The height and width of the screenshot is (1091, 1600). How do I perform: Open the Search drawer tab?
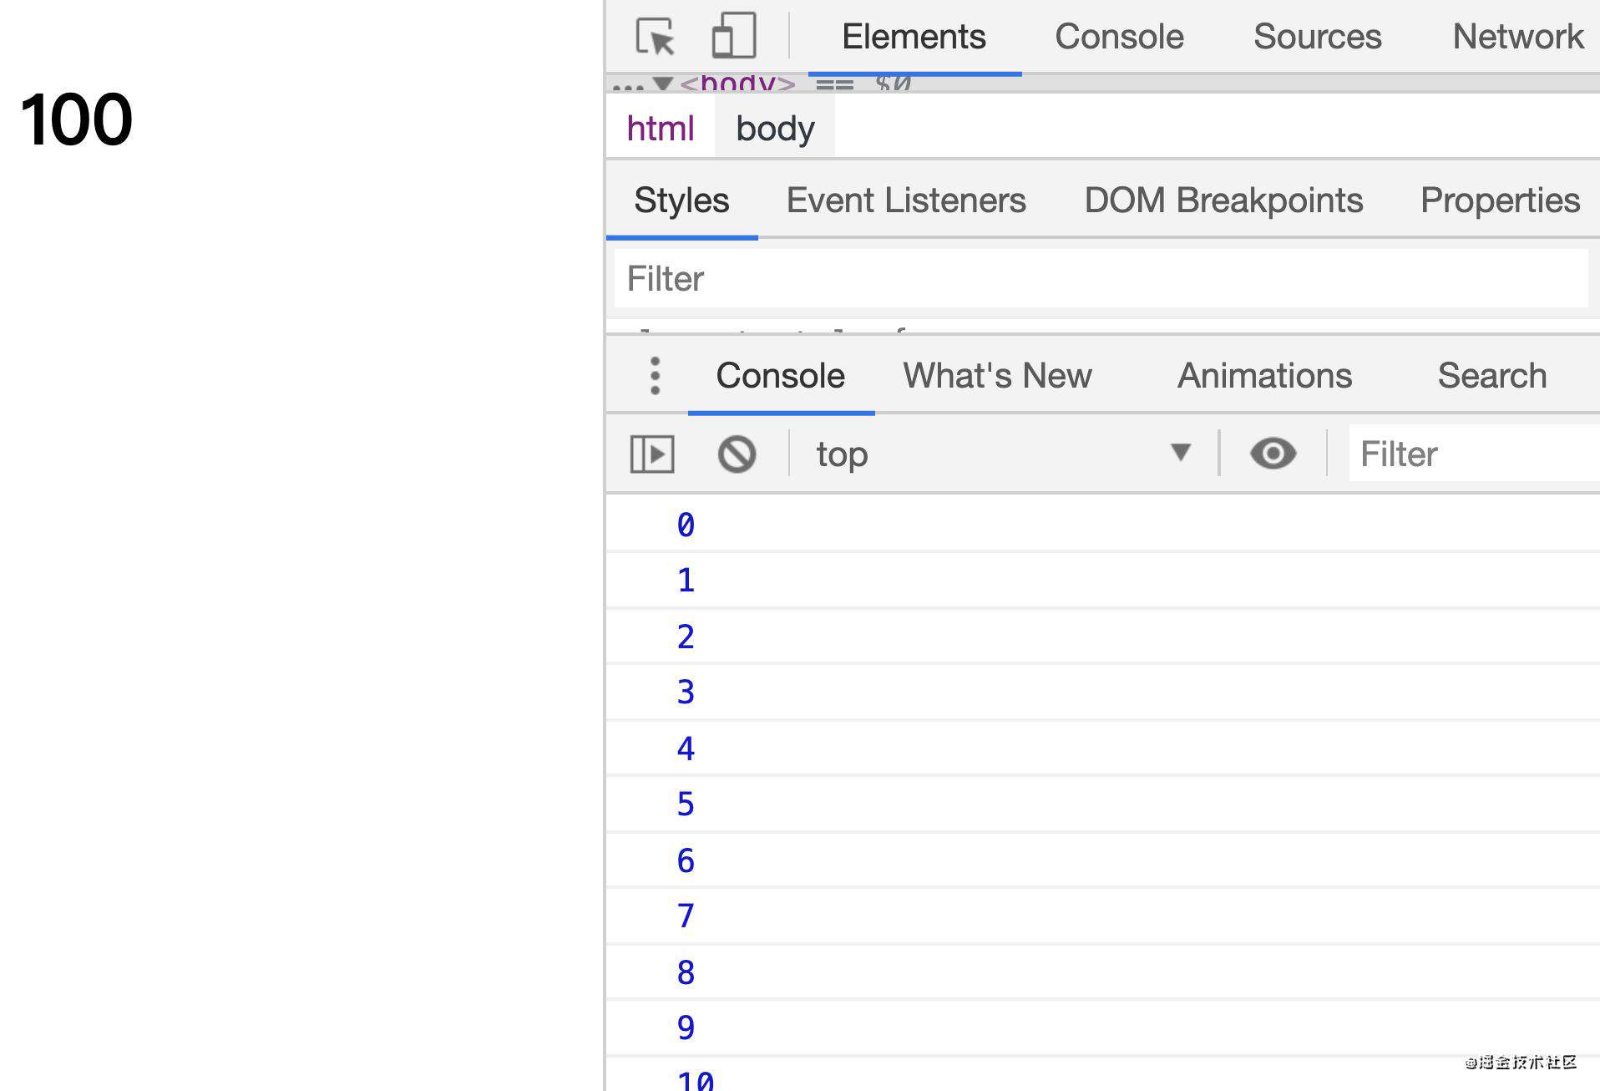coord(1491,376)
